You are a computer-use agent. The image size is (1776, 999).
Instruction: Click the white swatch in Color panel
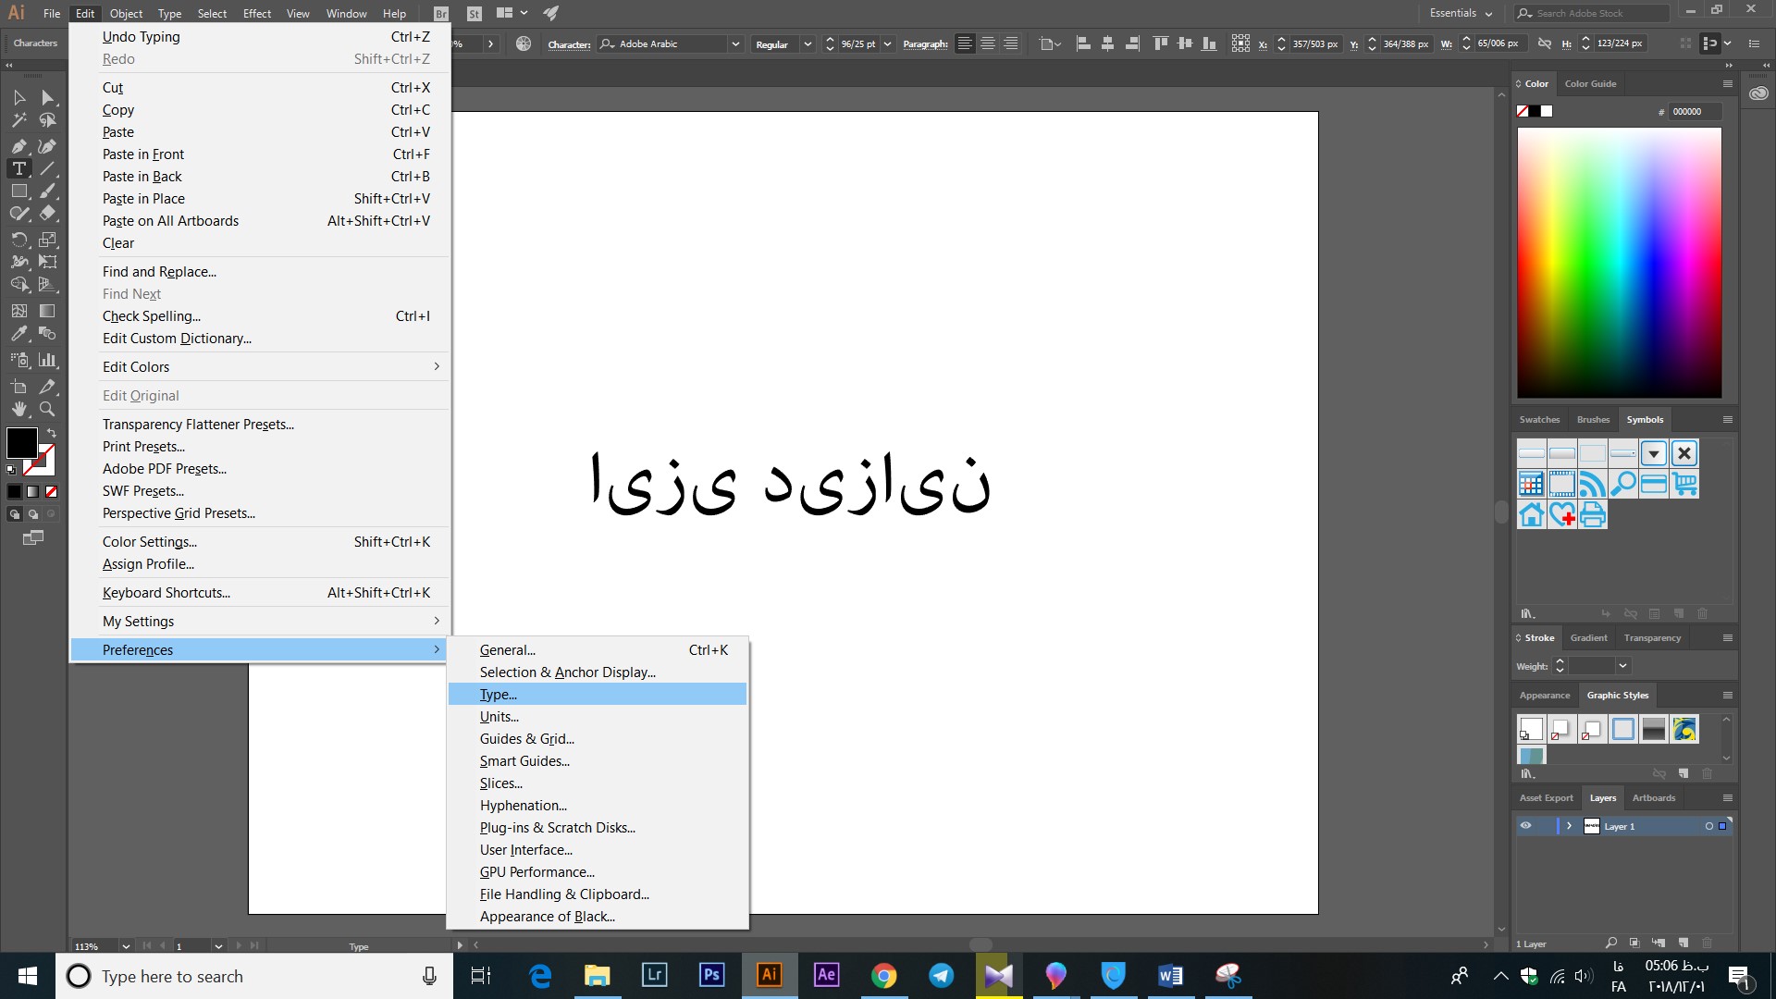click(1547, 111)
